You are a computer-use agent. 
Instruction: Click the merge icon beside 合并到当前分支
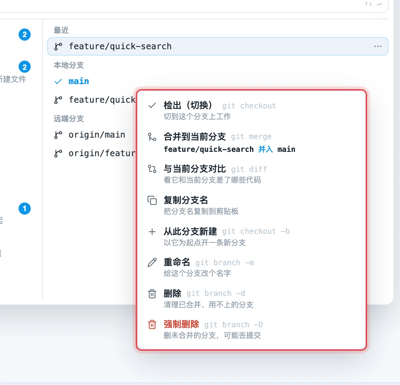click(152, 137)
